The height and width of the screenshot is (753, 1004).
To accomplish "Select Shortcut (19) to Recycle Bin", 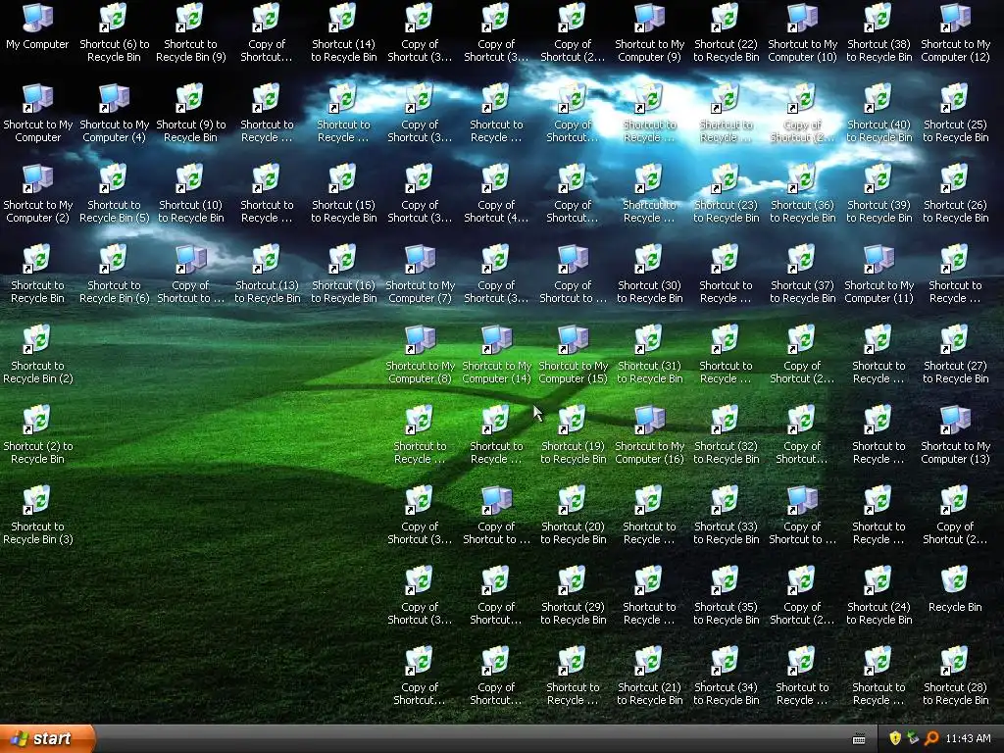I will pyautogui.click(x=573, y=434).
